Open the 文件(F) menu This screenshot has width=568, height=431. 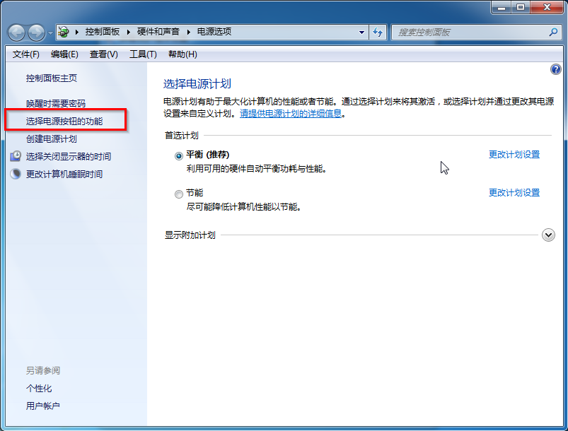click(x=25, y=54)
